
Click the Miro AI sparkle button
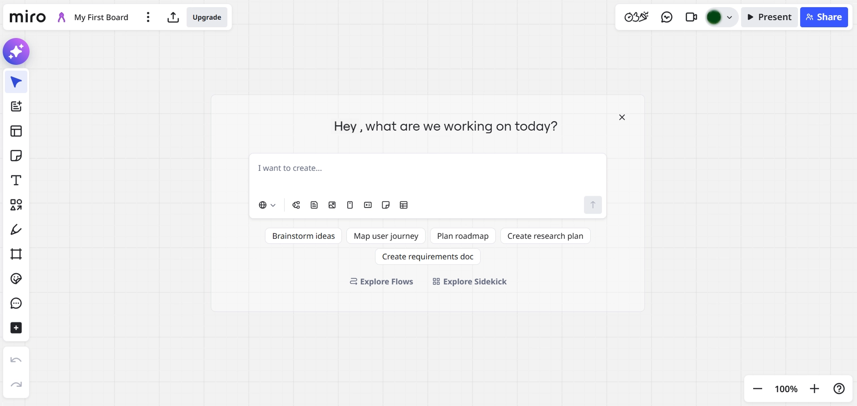(x=16, y=51)
